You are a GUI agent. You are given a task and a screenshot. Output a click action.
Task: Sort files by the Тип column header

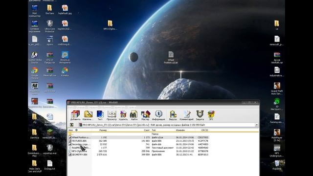pyautogui.click(x=154, y=130)
